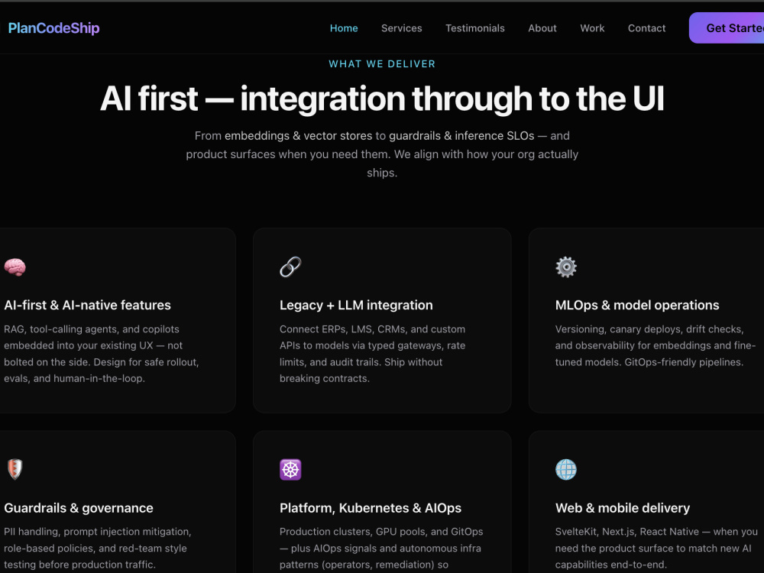764x573 pixels.
Task: Click the PlanCodeShip logo
Action: 53,28
